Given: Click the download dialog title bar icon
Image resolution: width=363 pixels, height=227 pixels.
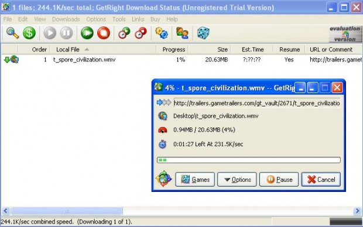Looking at the screenshot, I should coord(159,87).
